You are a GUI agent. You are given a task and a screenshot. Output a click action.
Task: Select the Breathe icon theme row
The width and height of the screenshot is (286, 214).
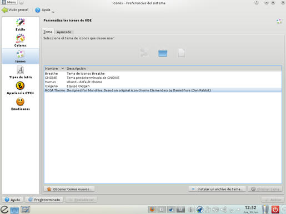tap(163, 74)
